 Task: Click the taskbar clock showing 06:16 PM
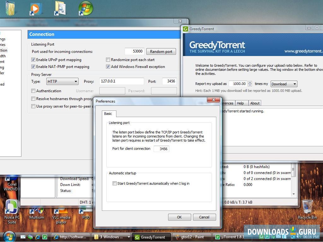tap(311, 237)
